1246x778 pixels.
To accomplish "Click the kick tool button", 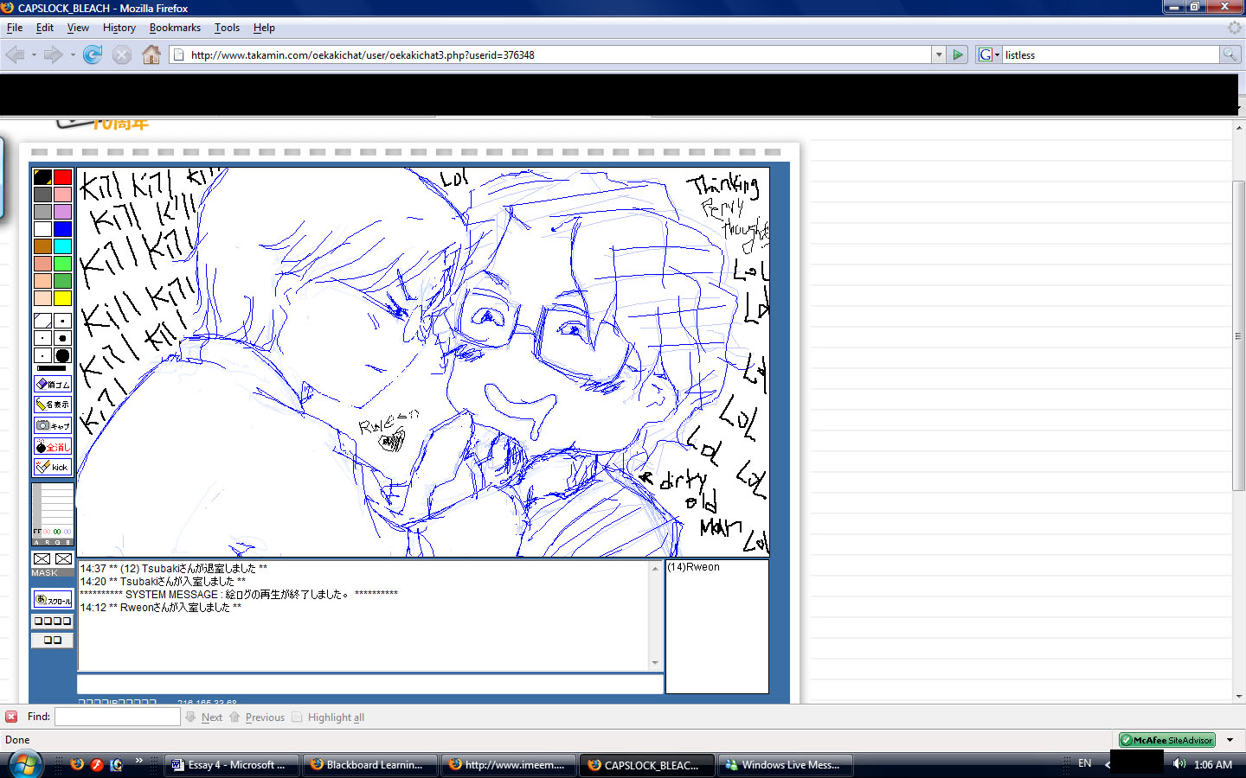I will click(x=53, y=467).
